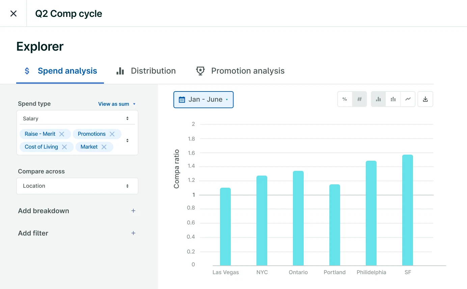This screenshot has width=467, height=289.
Task: Download the chart data
Action: (425, 99)
